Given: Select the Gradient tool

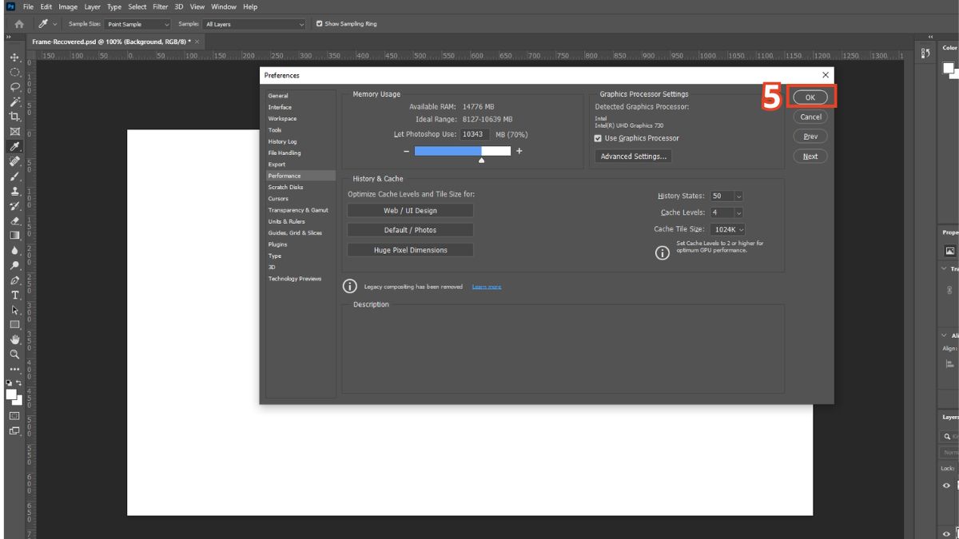Looking at the screenshot, I should pyautogui.click(x=14, y=236).
